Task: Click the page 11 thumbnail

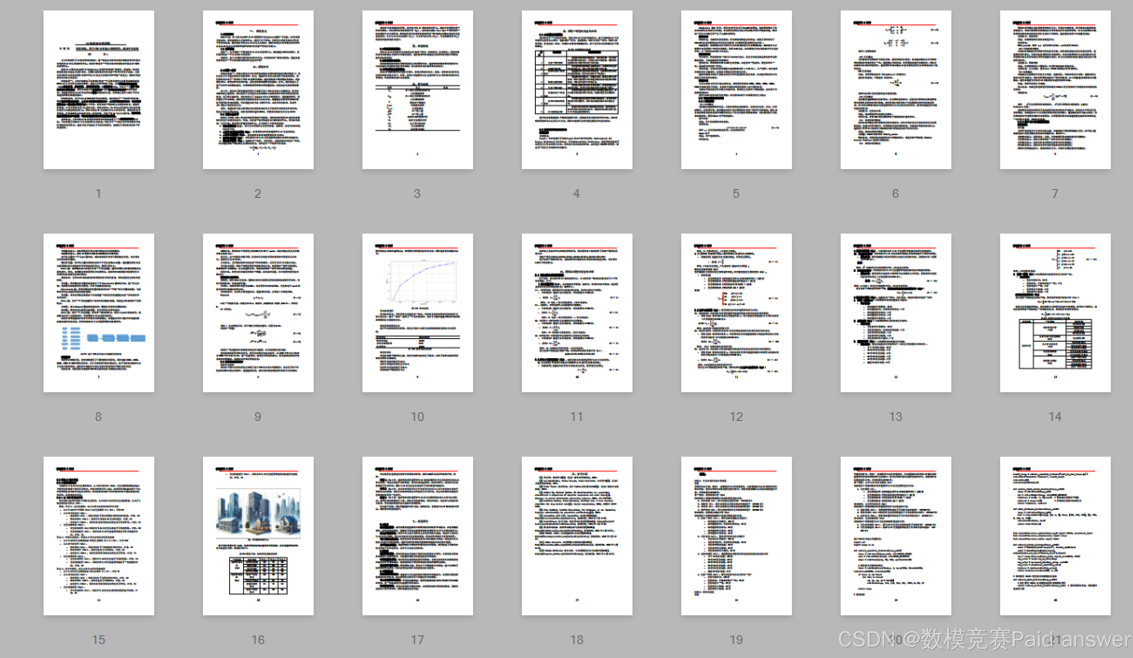Action: [x=577, y=312]
